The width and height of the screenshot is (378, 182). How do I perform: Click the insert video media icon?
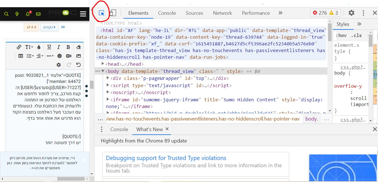click(x=69, y=56)
